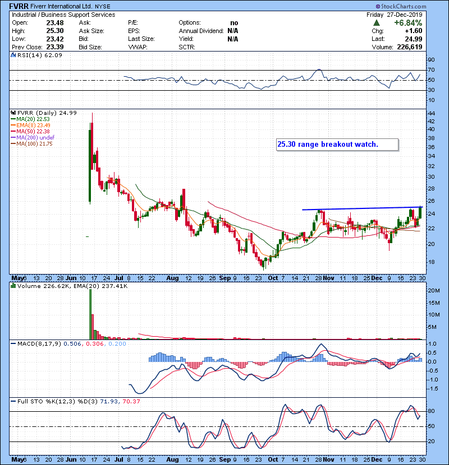Click the candlestick icon beside FVRR (Daily)
Viewport: 449px width, 465px height.
click(x=13, y=113)
